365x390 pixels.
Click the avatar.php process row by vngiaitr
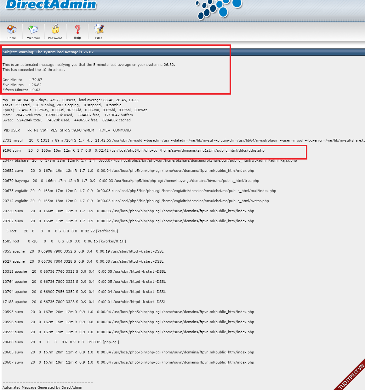pyautogui.click(x=135, y=201)
